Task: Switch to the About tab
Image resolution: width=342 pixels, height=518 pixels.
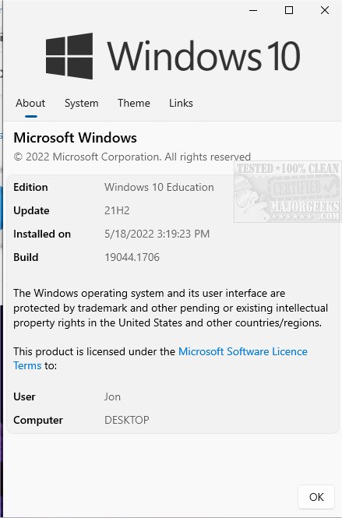Action: pyautogui.click(x=30, y=103)
